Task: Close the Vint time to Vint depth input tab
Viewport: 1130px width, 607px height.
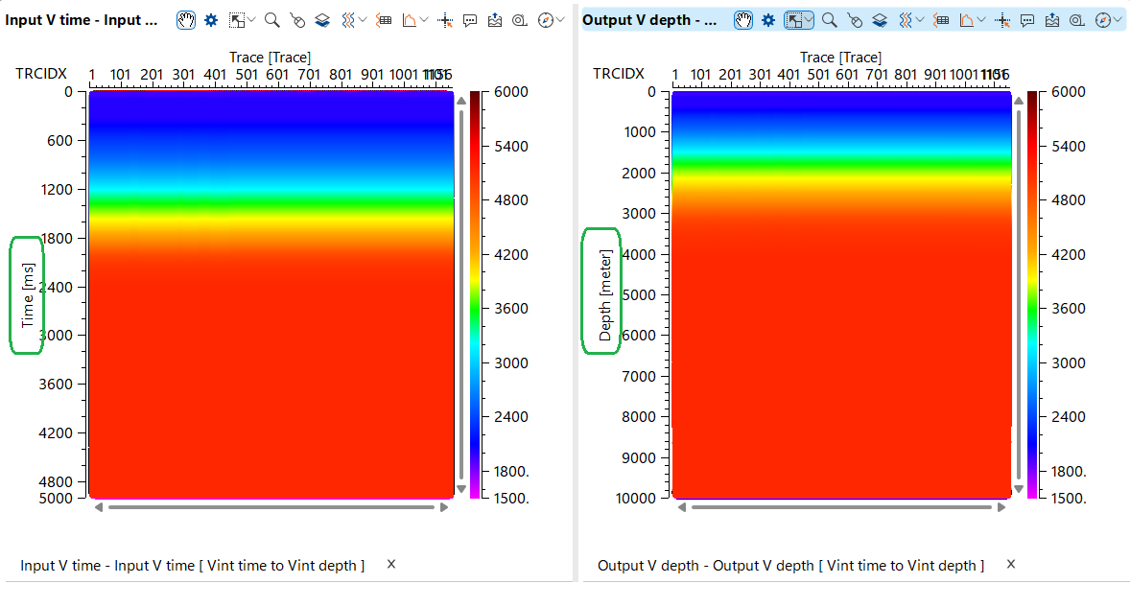Action: [390, 565]
